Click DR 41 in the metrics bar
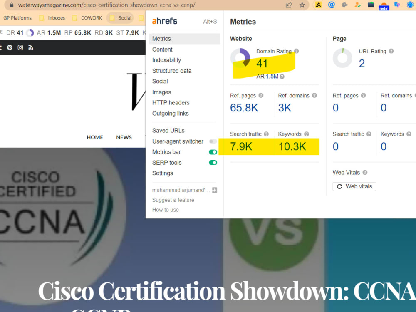Image resolution: width=416 pixels, height=312 pixels. pos(15,32)
